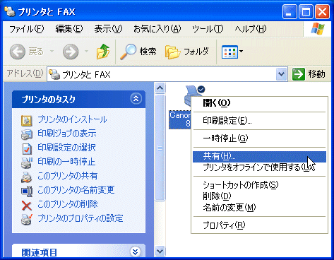The width and height of the screenshot is (334, 260).
Task: Click the task pane scrollbar up arrow
Action: point(160,88)
